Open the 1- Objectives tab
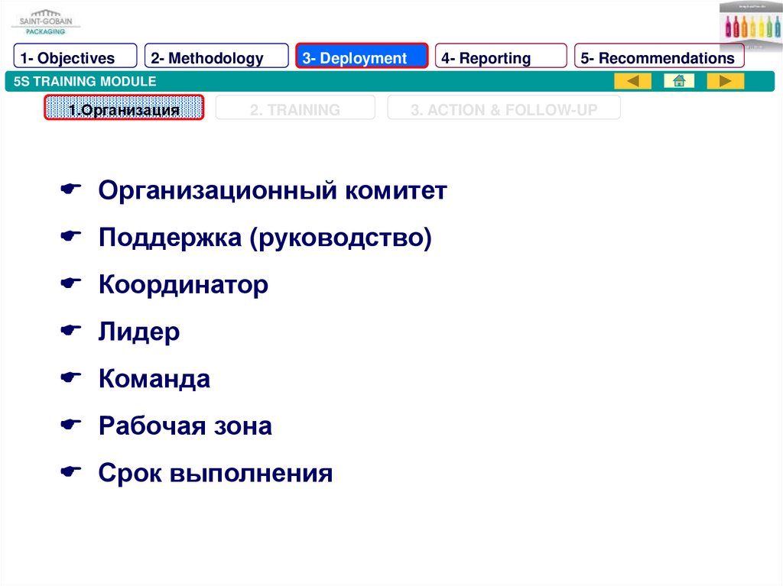This screenshot has width=783, height=586. pyautogui.click(x=75, y=57)
